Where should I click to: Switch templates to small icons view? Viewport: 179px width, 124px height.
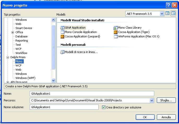pos(173,14)
